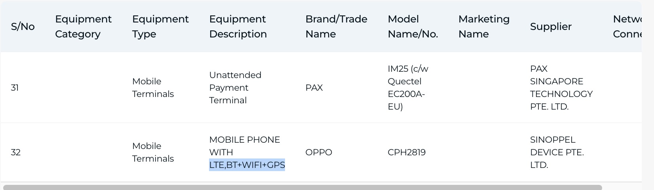Select the Equipment Category column header
654x190 pixels.
coord(83,26)
